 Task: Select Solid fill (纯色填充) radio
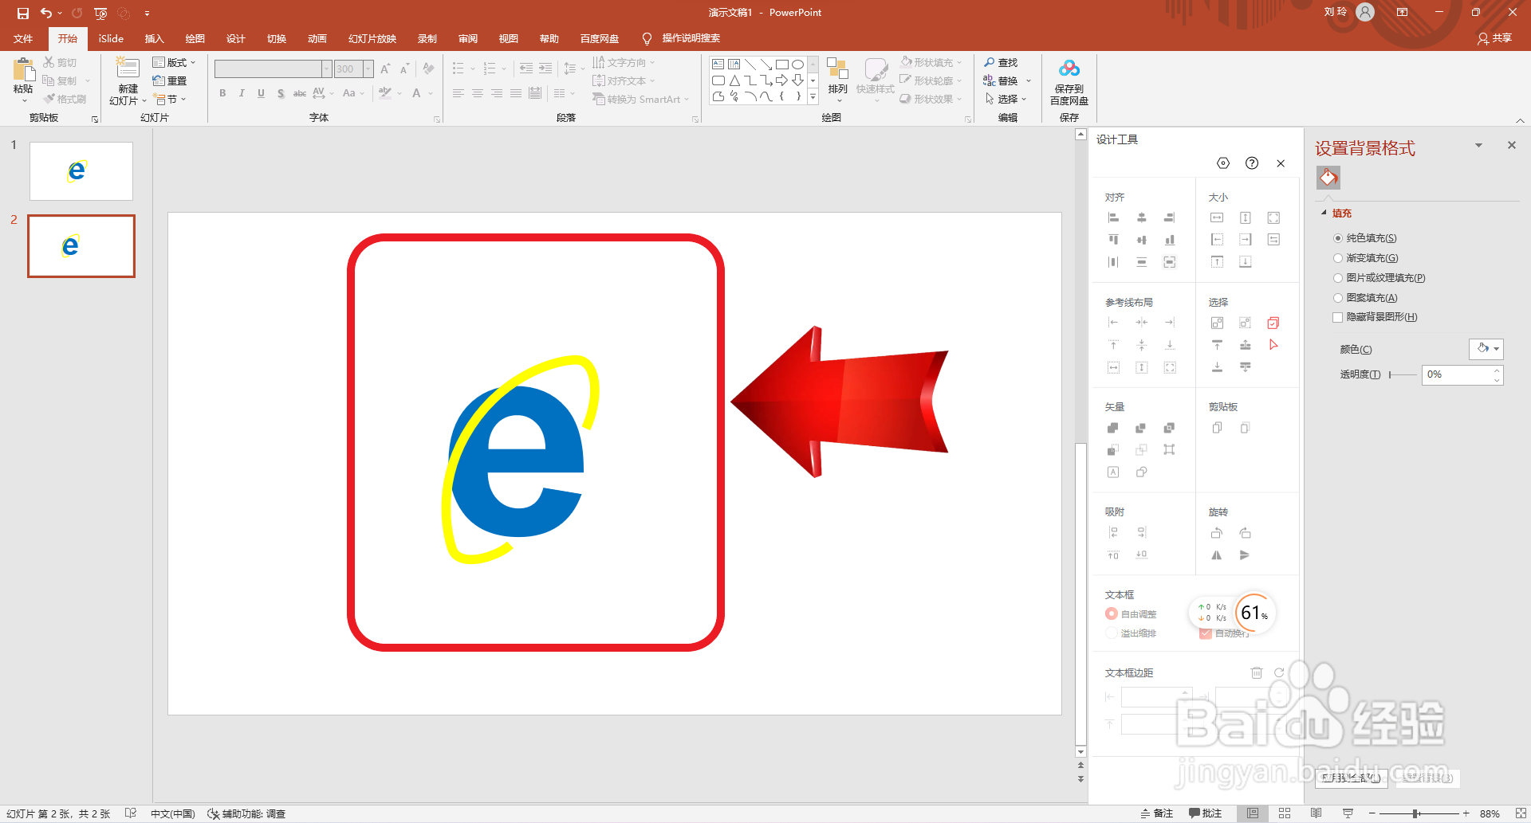1338,238
